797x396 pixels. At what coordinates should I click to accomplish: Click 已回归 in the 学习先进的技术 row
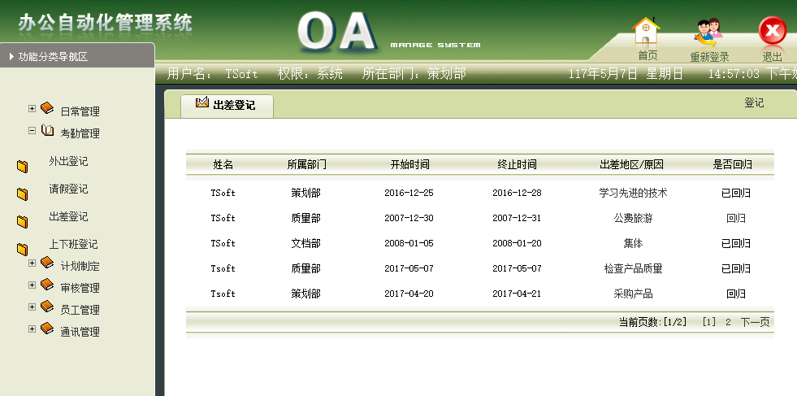736,193
